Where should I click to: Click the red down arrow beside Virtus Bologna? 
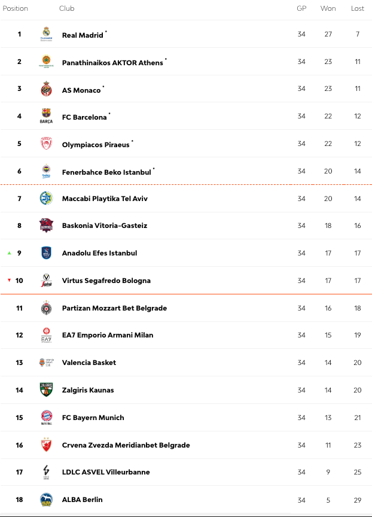coord(8,281)
